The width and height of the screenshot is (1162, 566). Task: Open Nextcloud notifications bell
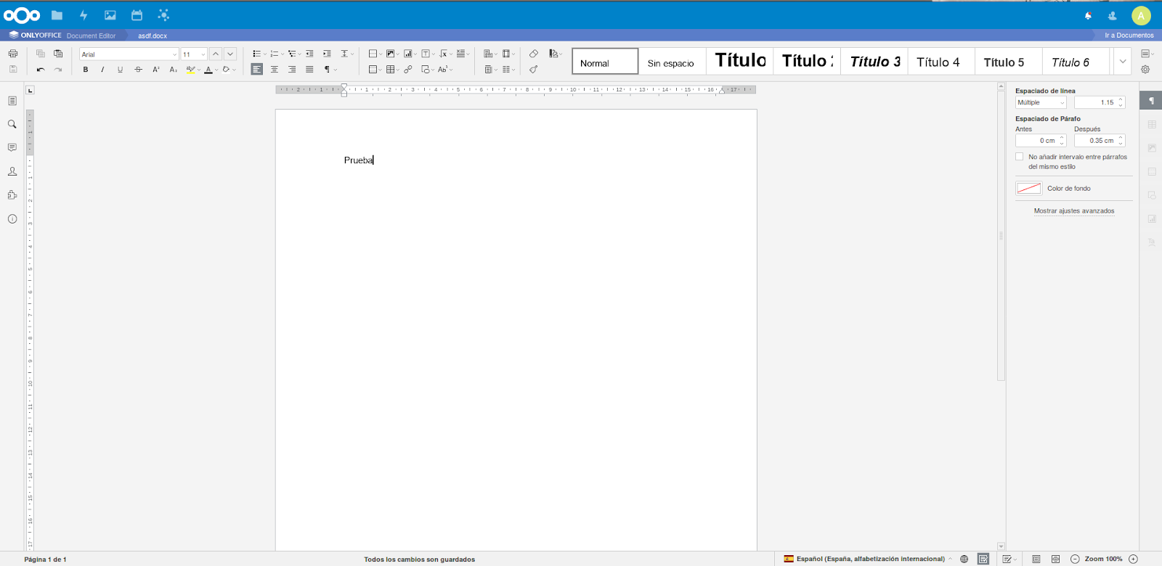tap(1088, 15)
